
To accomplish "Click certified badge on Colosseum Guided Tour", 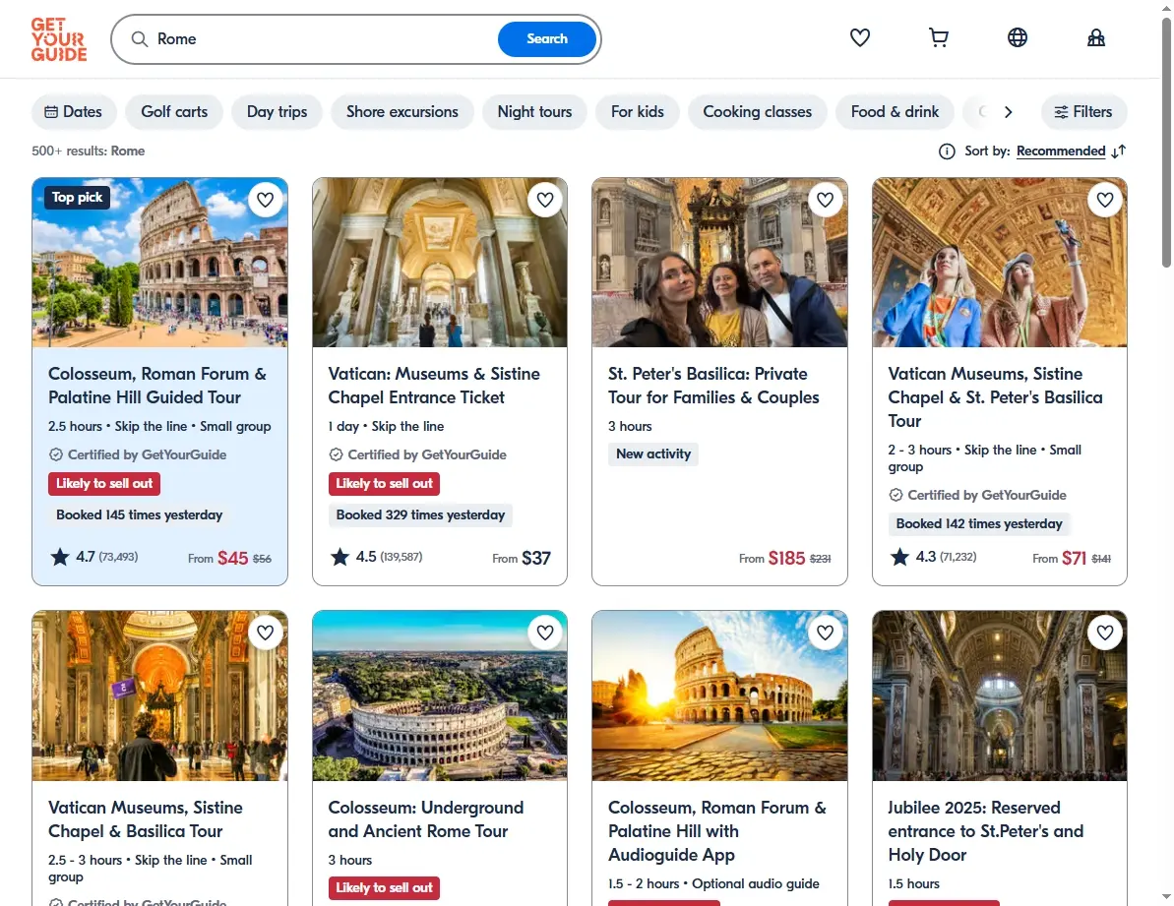I will pos(137,454).
